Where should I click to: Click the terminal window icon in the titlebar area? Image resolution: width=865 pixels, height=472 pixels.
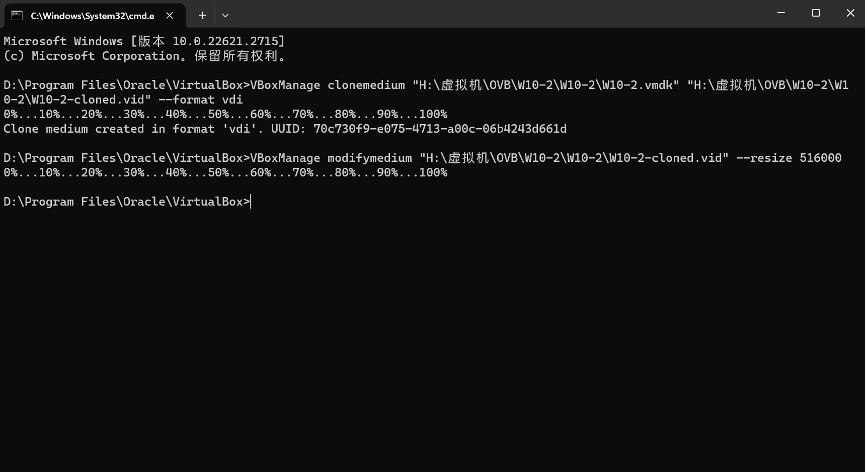coord(17,16)
